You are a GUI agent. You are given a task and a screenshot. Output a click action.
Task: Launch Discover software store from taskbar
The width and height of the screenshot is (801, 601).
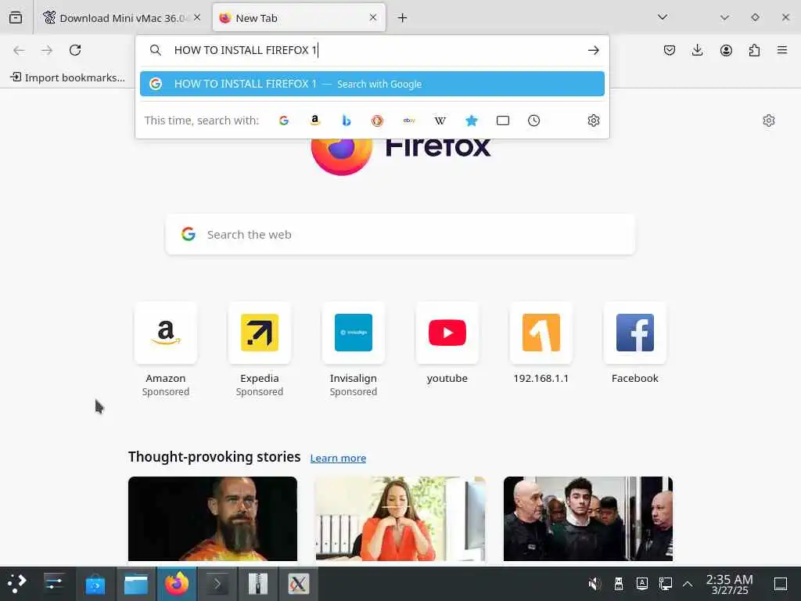coord(95,584)
